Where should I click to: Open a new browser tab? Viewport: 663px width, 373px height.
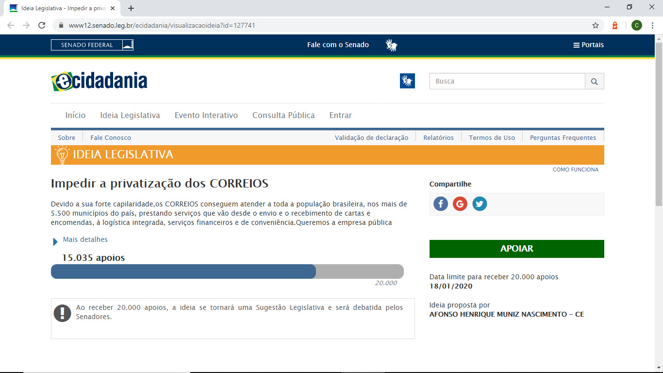[131, 8]
